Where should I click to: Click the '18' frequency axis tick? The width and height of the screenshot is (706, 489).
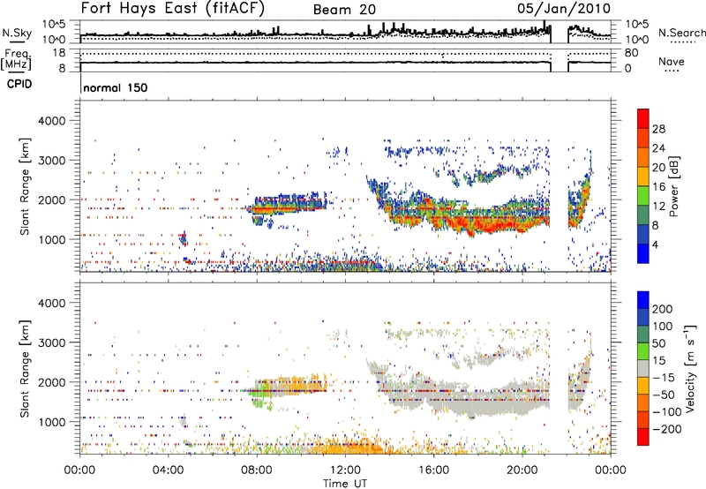coord(59,53)
